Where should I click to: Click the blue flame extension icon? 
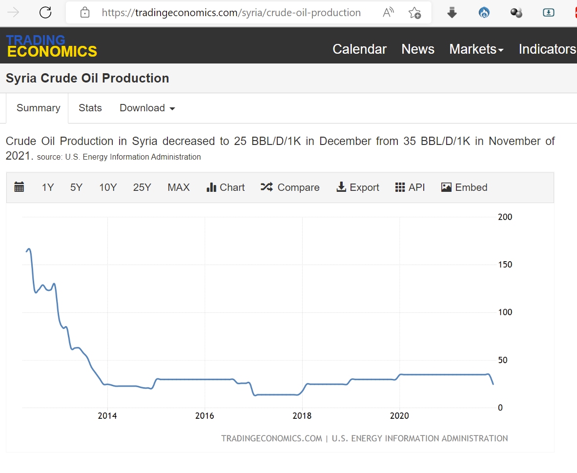click(484, 13)
